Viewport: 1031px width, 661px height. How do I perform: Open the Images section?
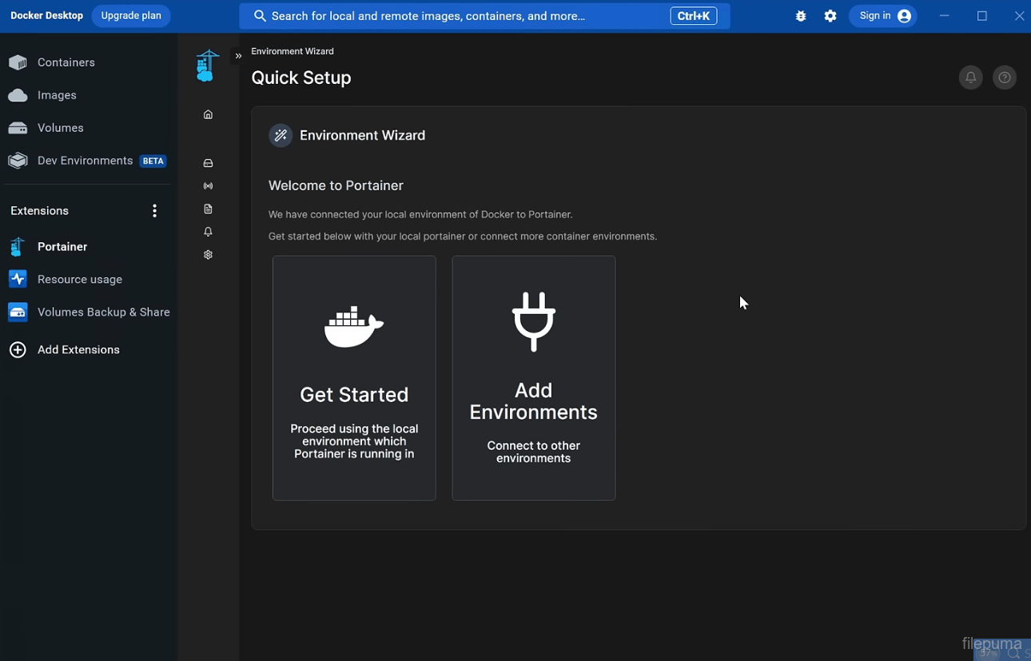(89, 95)
